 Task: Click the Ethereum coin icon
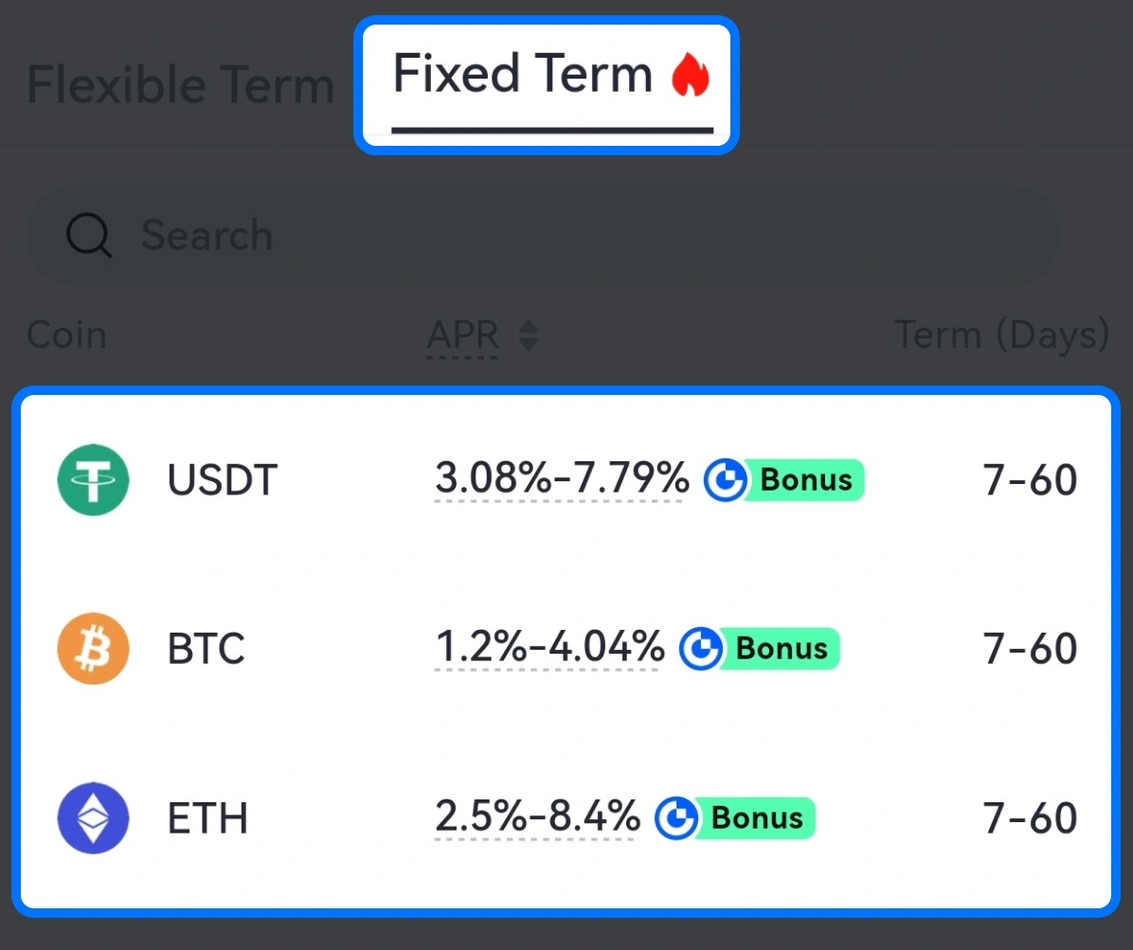click(93, 817)
